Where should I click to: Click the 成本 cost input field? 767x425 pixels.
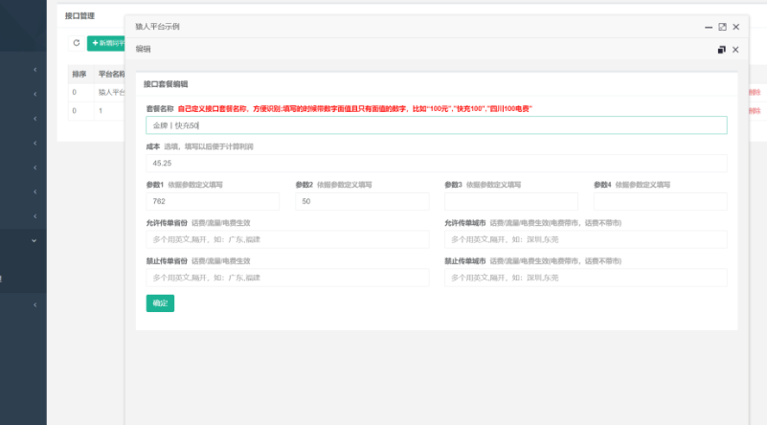tap(436, 164)
